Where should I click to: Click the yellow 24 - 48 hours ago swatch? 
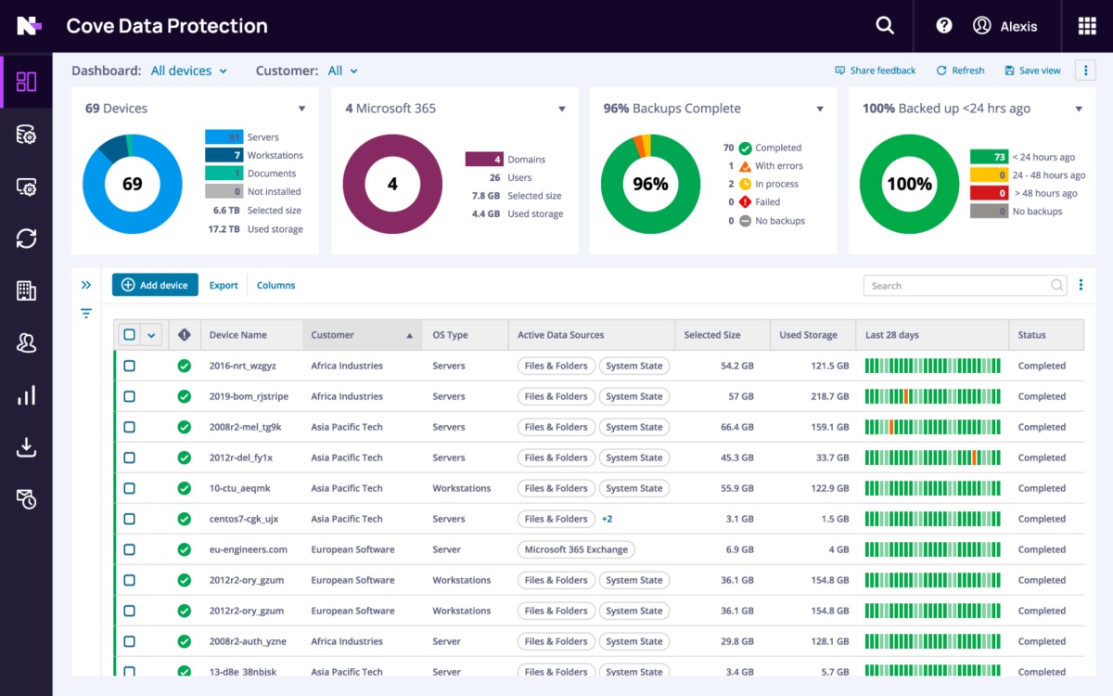tap(989, 175)
